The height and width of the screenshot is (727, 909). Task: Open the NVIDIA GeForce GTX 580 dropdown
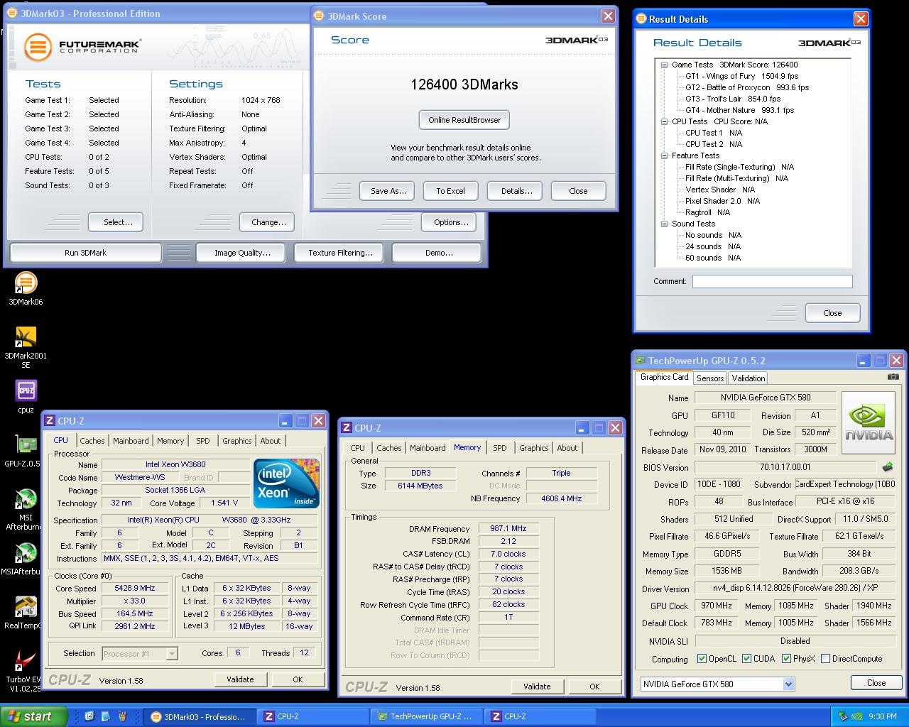(788, 684)
